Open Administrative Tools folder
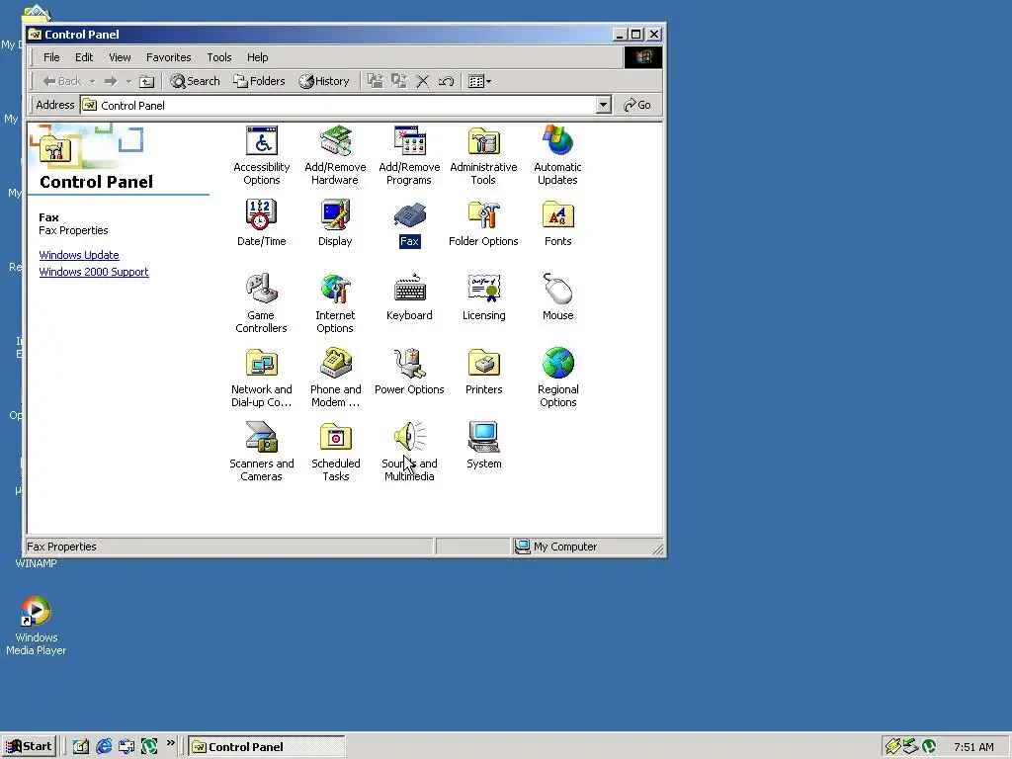The height and width of the screenshot is (759, 1012). coord(483,155)
